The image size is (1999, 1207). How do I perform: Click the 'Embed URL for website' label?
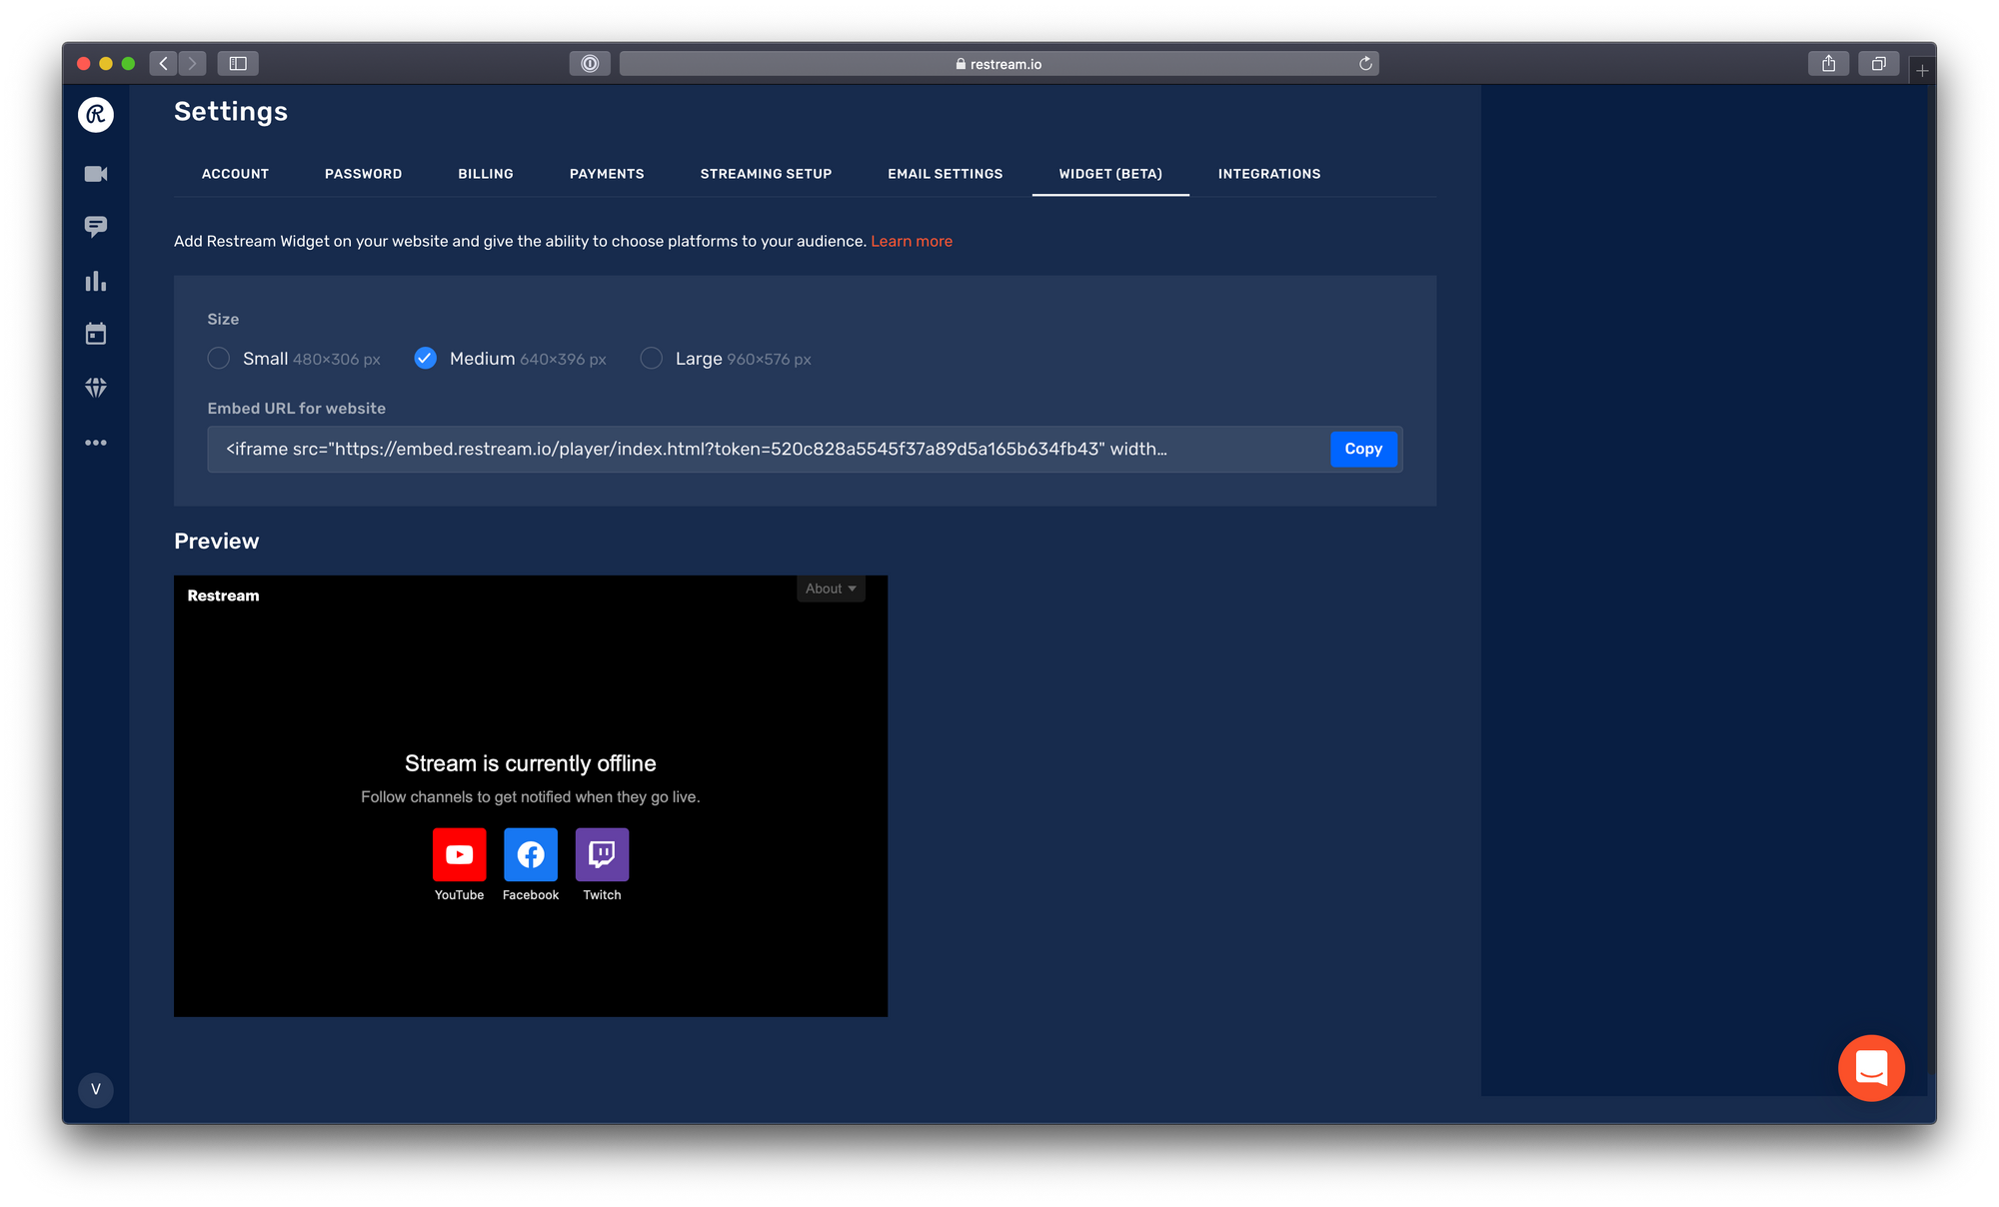point(296,408)
